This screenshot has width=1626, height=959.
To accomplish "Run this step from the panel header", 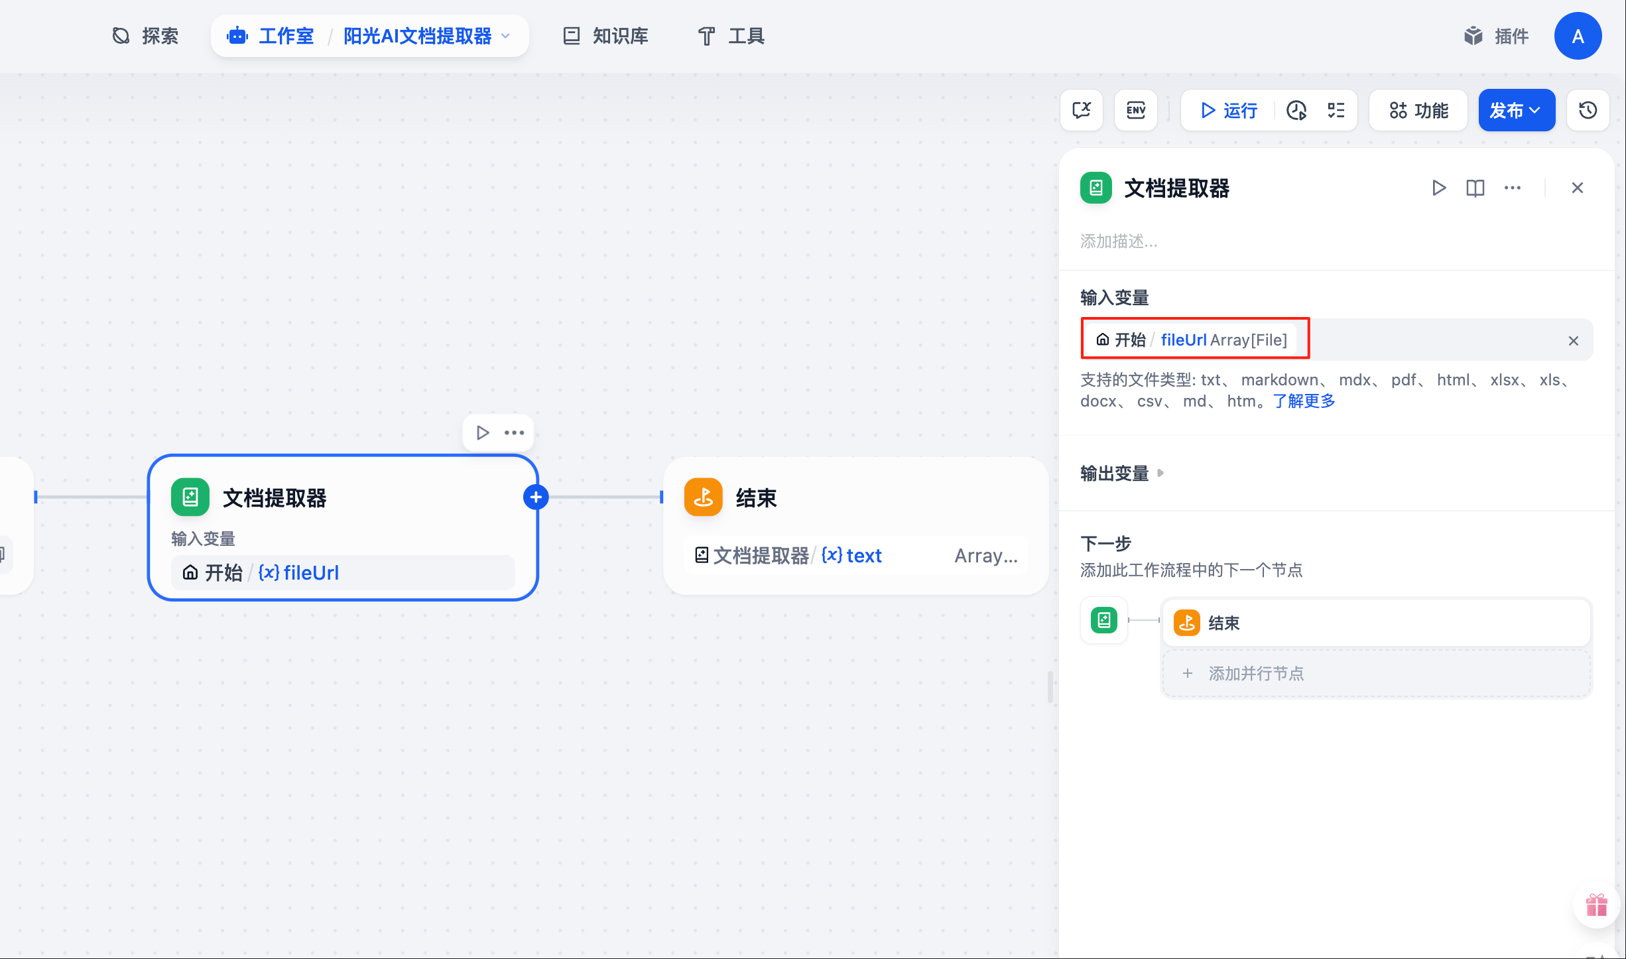I will [x=1438, y=188].
